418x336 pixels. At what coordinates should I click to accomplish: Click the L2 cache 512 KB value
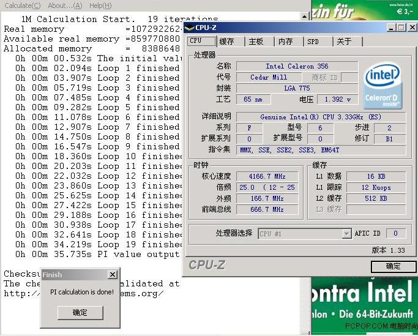376,198
